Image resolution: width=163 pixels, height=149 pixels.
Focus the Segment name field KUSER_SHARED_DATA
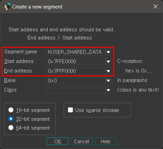(x=76, y=52)
